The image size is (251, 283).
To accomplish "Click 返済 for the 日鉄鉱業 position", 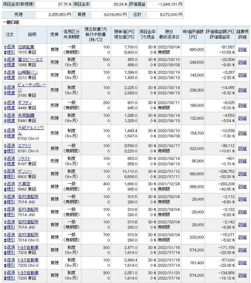I will point(11,47).
